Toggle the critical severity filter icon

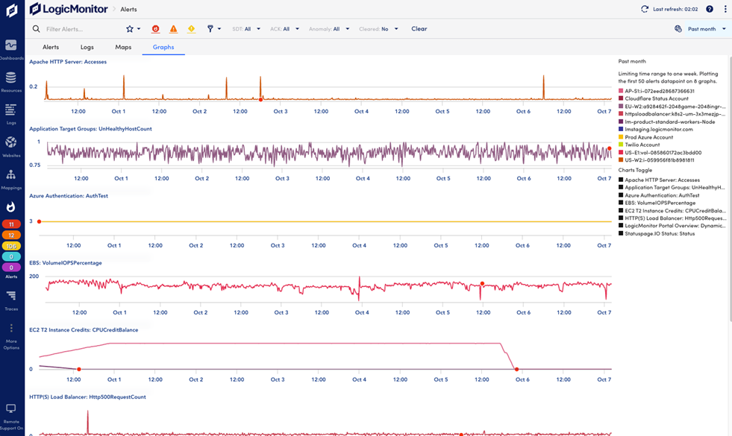155,29
